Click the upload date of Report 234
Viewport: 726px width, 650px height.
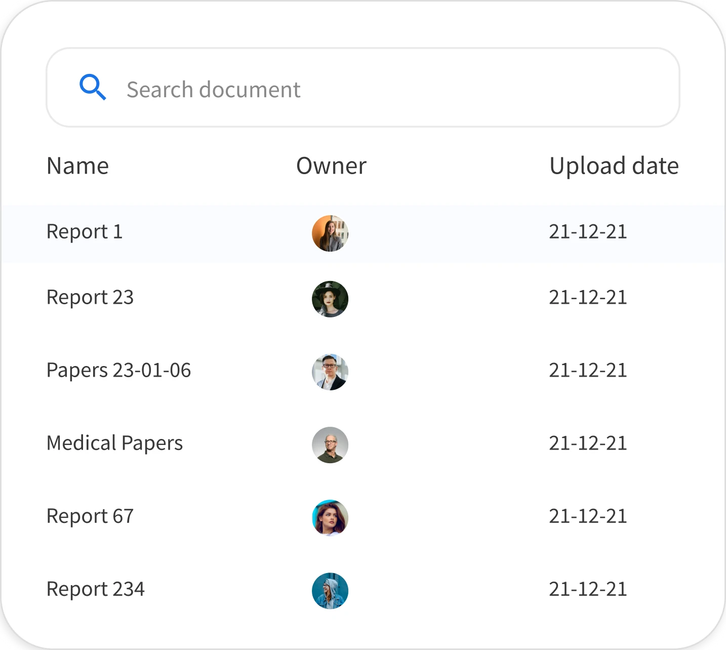coord(588,589)
